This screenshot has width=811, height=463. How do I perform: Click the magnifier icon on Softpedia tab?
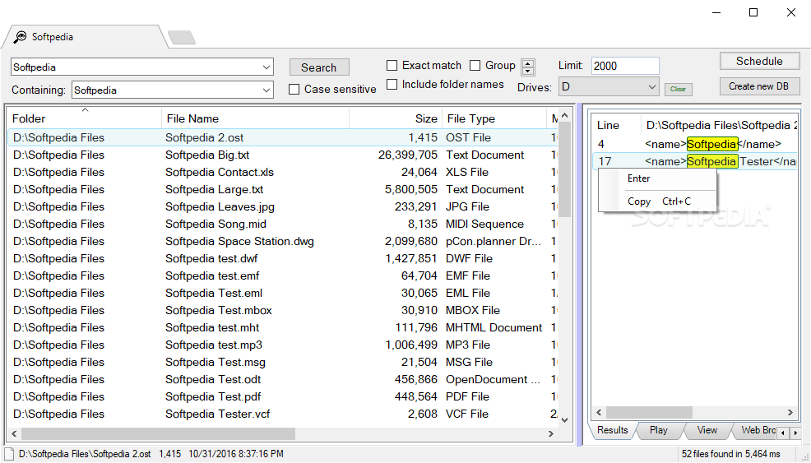pyautogui.click(x=20, y=37)
